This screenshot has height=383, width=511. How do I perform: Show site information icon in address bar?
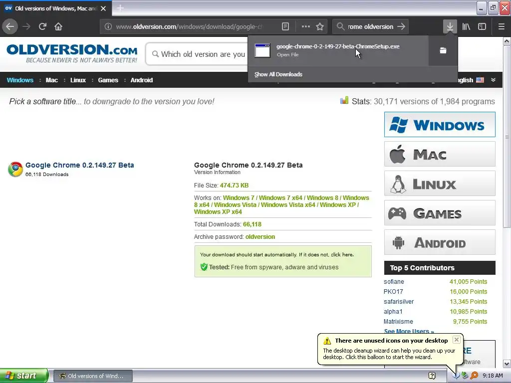108,27
